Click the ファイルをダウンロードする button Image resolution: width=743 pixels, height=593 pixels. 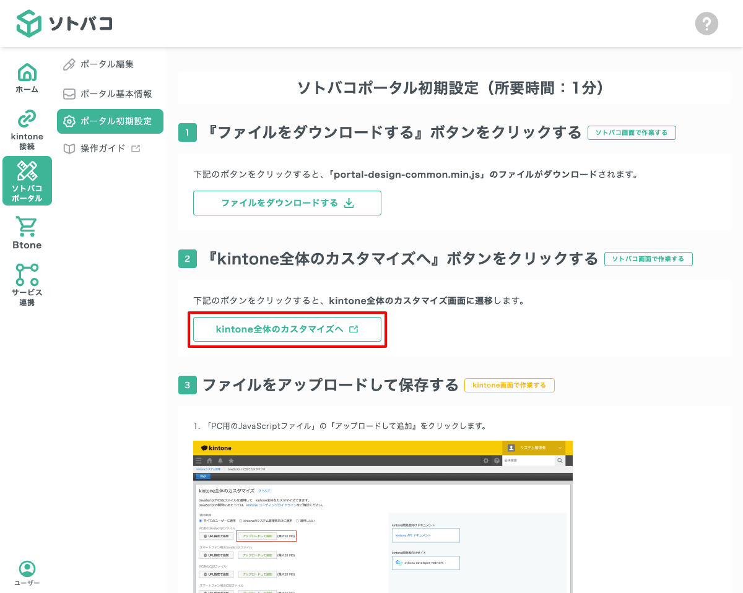click(287, 202)
